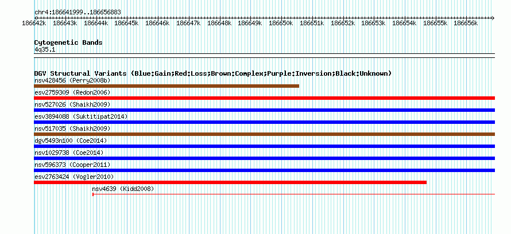Click the red esv2763424 (Vogler2010) loss bar
This screenshot has width=511, height=234.
230,182
